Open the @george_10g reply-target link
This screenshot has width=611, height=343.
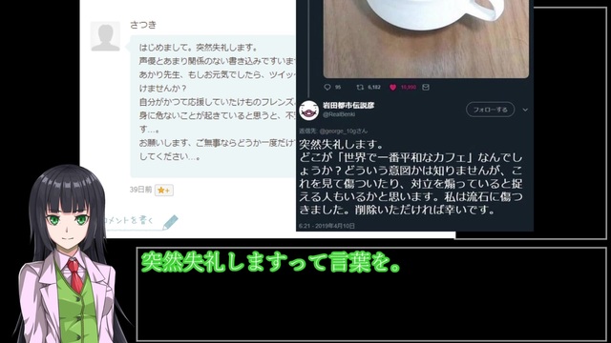pos(337,131)
